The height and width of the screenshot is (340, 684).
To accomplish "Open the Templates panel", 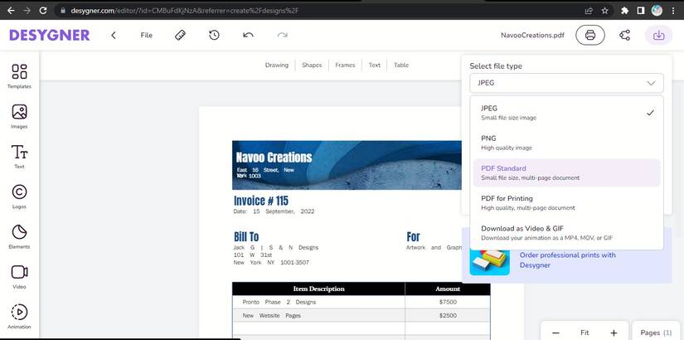I will click(x=19, y=76).
